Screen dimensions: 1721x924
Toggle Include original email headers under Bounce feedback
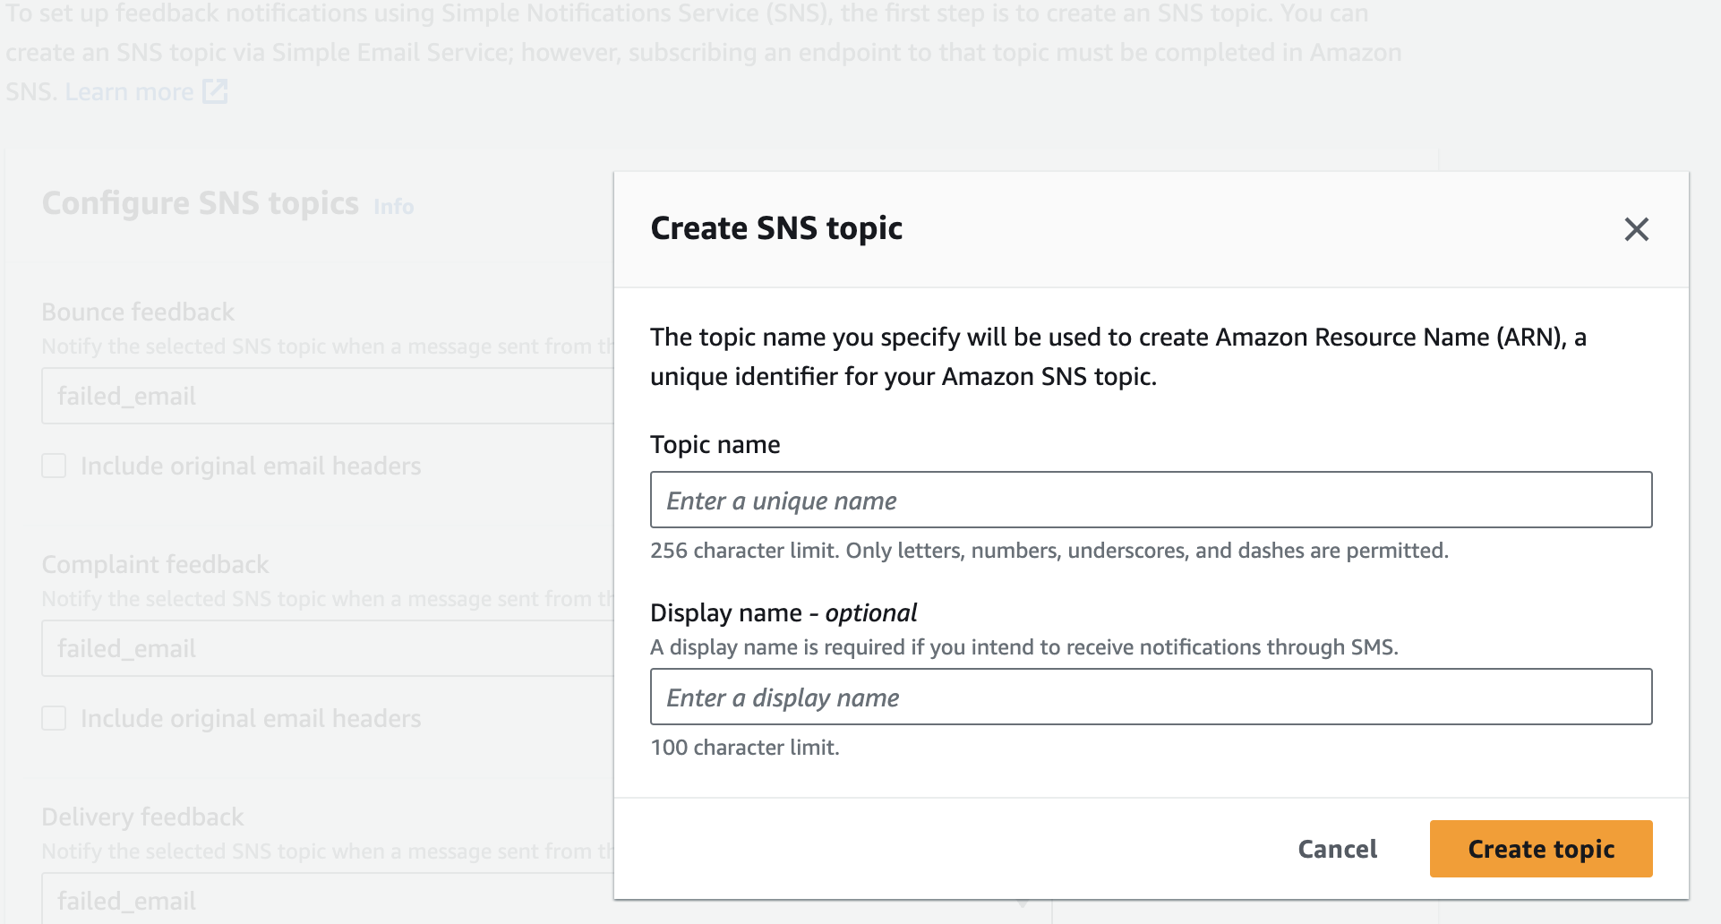pos(54,466)
